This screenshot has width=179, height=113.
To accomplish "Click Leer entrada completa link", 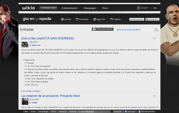I will point(31,91).
